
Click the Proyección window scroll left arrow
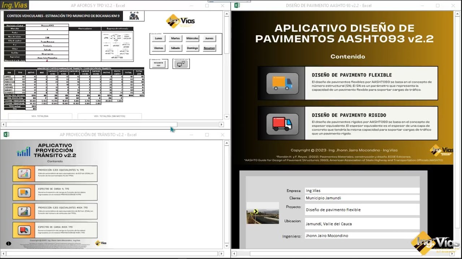[4, 254]
